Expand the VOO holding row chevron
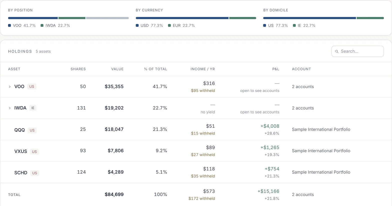This screenshot has width=392, height=206. pos(10,87)
